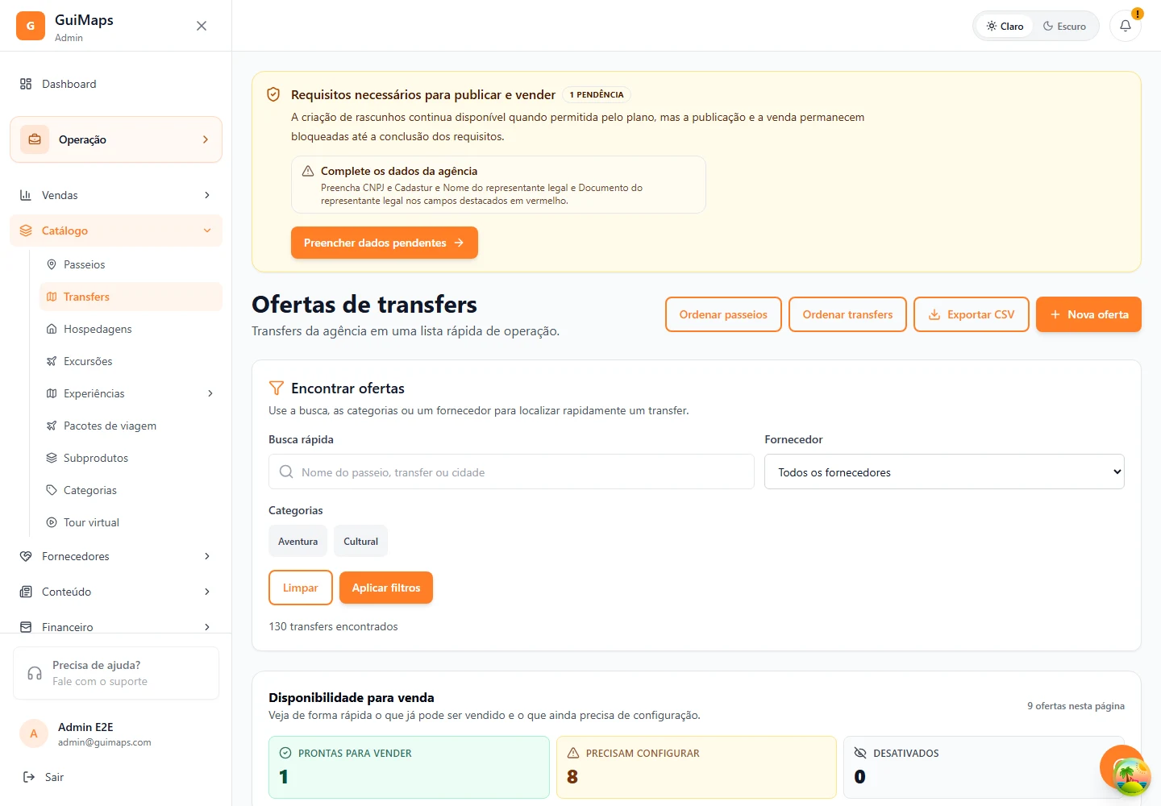Viewport: 1161px width, 806px height.
Task: Click the Operação briefcase icon
Action: pyautogui.click(x=35, y=139)
